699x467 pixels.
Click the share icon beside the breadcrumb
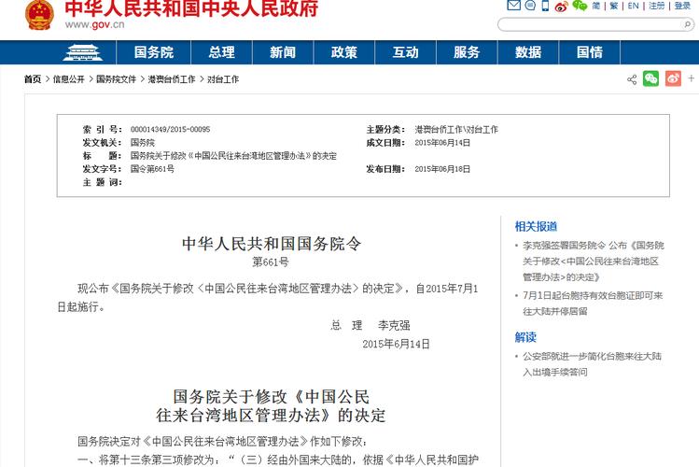pyautogui.click(x=632, y=79)
